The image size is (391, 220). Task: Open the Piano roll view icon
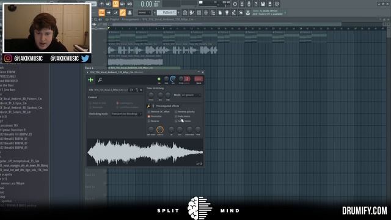pyautogui.click(x=192, y=12)
